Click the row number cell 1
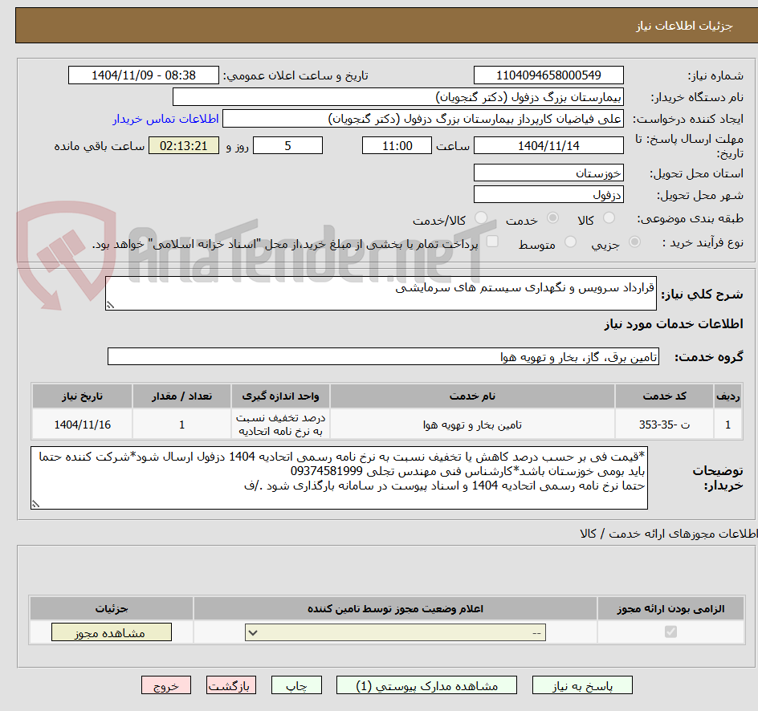This screenshot has width=758, height=711. click(727, 425)
